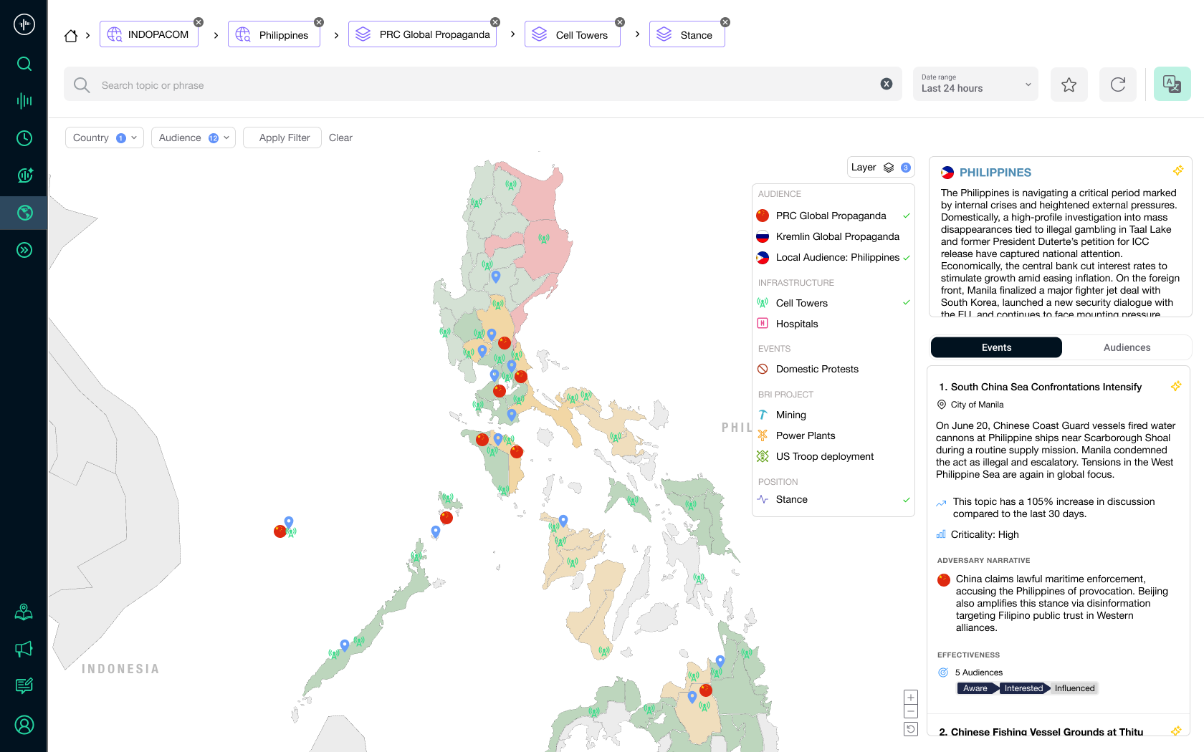Select the Events tab
Viewport: 1204px width, 752px height.
pyautogui.click(x=996, y=347)
